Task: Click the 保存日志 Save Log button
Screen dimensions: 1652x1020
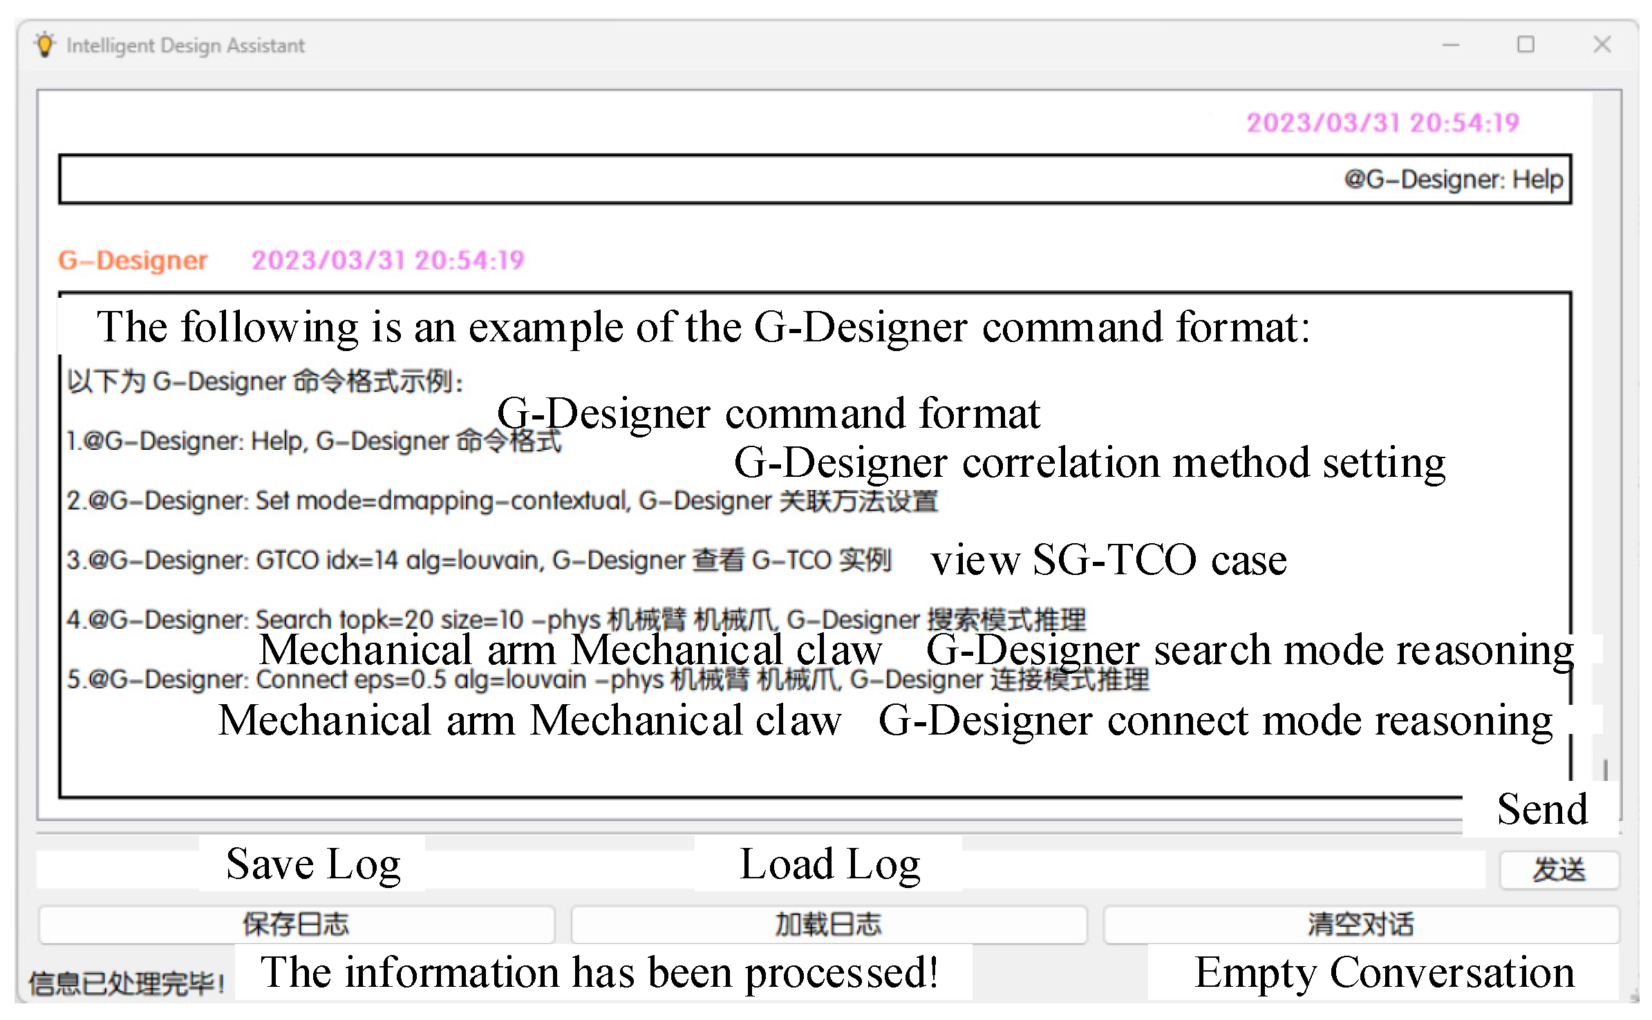Action: coord(296,925)
